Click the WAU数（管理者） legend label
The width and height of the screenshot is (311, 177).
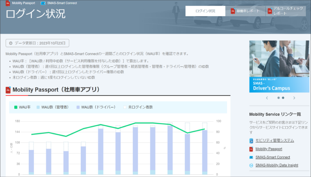point(56,107)
